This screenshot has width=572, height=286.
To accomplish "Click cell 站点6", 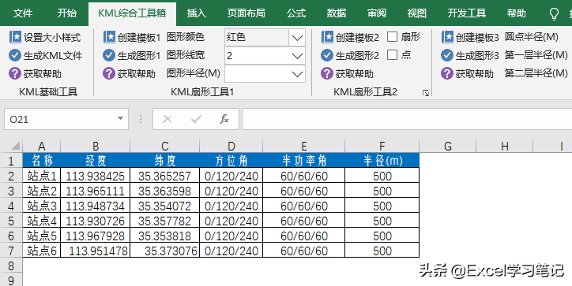I will 42,251.
